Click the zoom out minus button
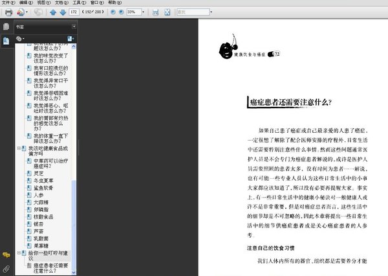Screen dimensions: 388x276 point(113,12)
